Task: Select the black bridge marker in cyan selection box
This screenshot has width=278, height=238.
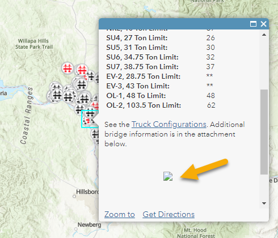Action: (90, 113)
